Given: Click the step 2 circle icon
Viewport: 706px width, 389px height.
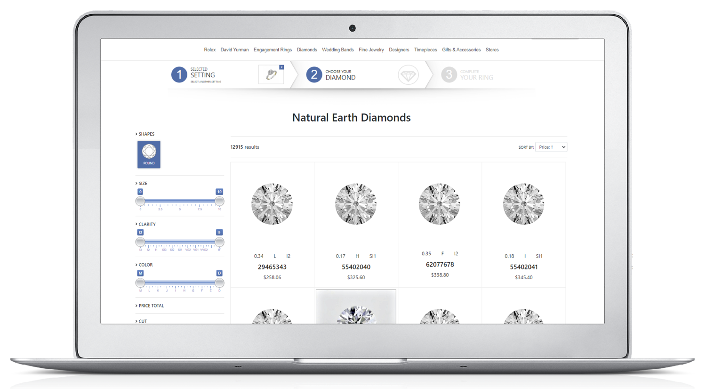Looking at the screenshot, I should (314, 74).
